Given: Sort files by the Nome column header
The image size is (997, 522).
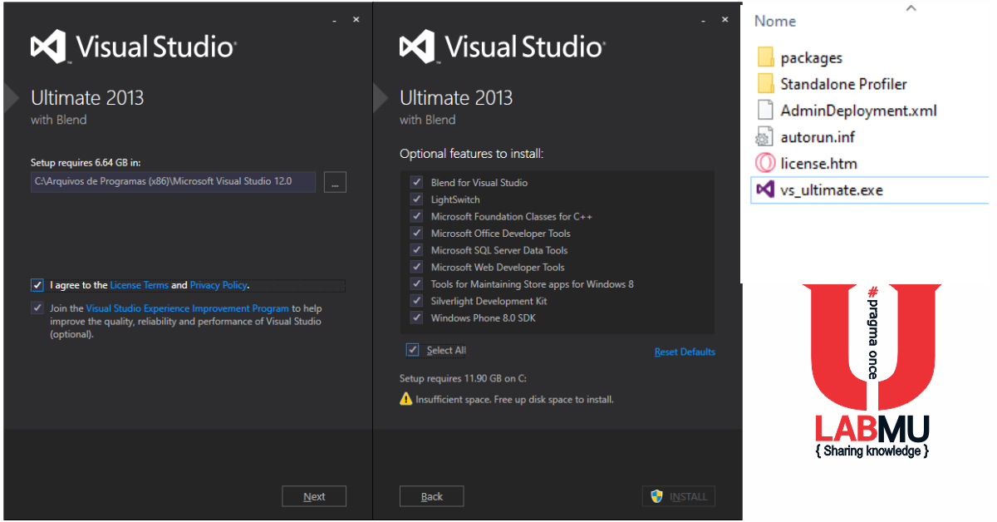Looking at the screenshot, I should click(774, 21).
